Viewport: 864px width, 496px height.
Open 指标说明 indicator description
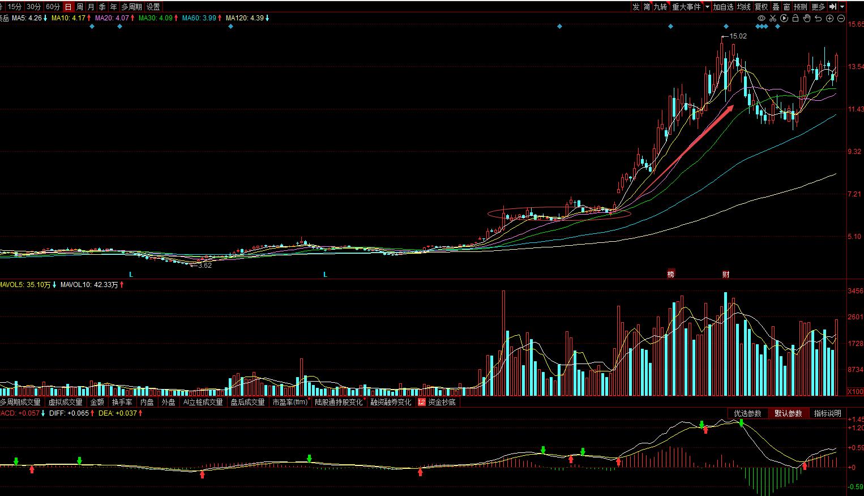click(x=828, y=413)
